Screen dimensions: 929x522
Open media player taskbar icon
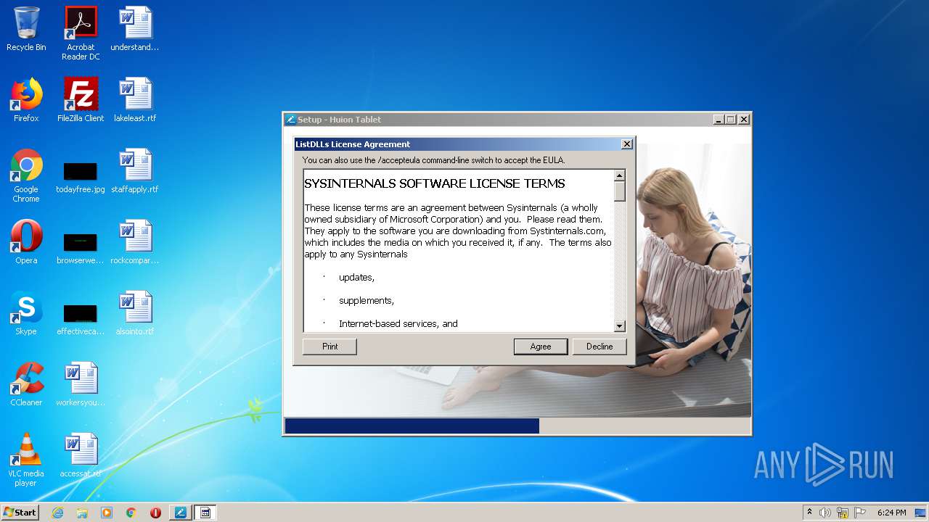107,513
